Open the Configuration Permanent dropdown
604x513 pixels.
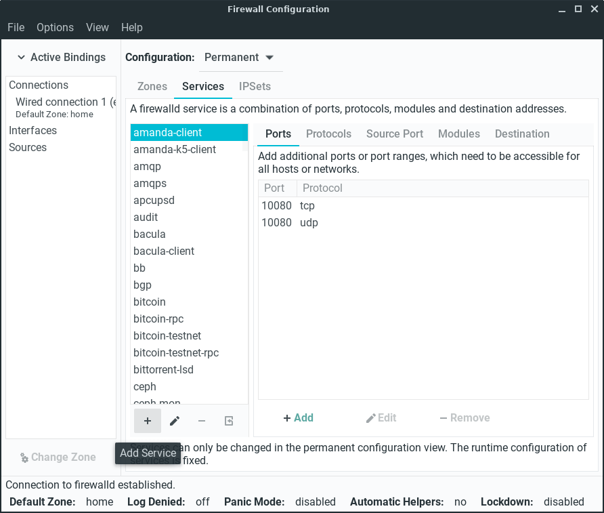point(240,58)
